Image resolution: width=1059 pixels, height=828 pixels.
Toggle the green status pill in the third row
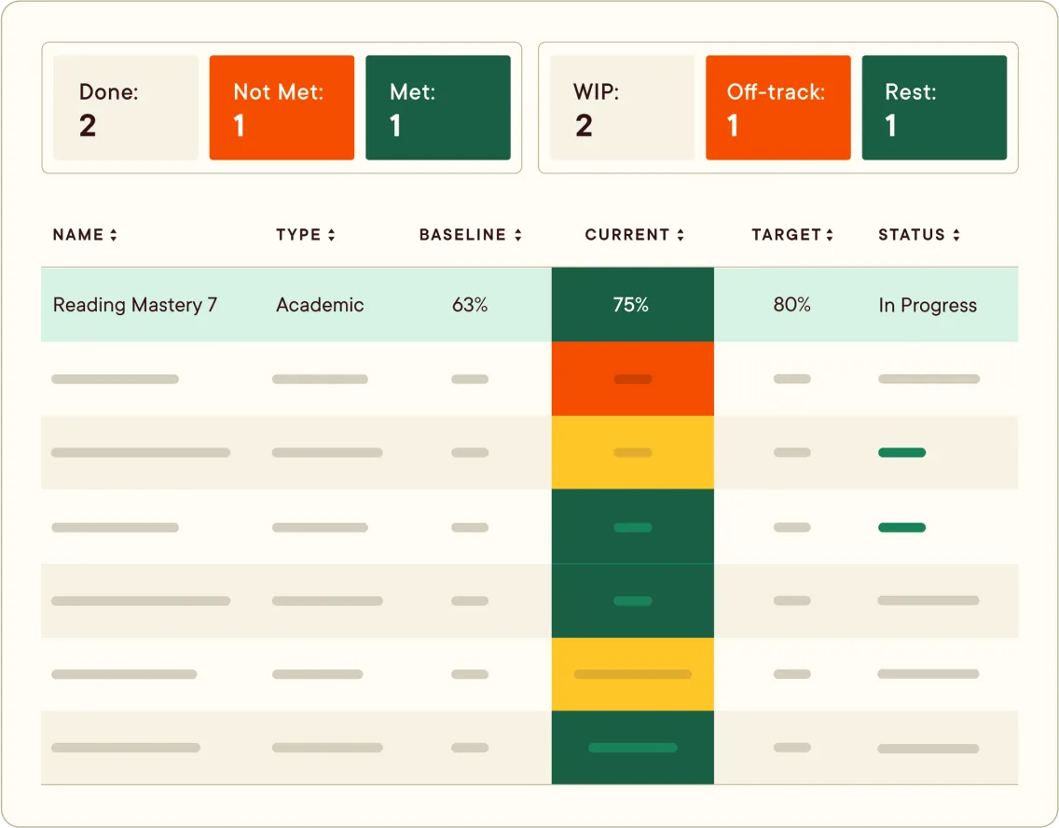[x=901, y=452]
